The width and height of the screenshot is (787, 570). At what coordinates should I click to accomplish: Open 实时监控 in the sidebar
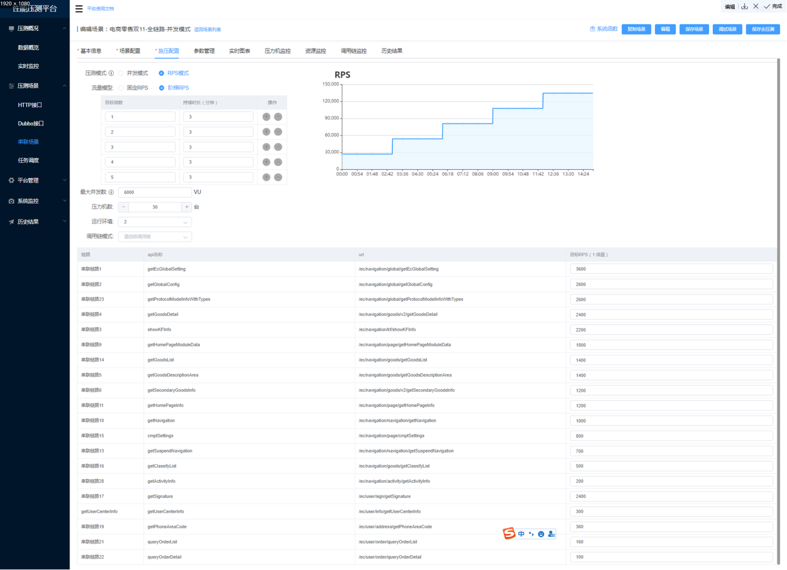coord(28,66)
